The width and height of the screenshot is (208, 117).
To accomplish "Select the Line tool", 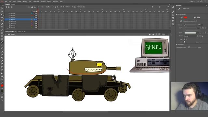I will (x=2, y=30).
